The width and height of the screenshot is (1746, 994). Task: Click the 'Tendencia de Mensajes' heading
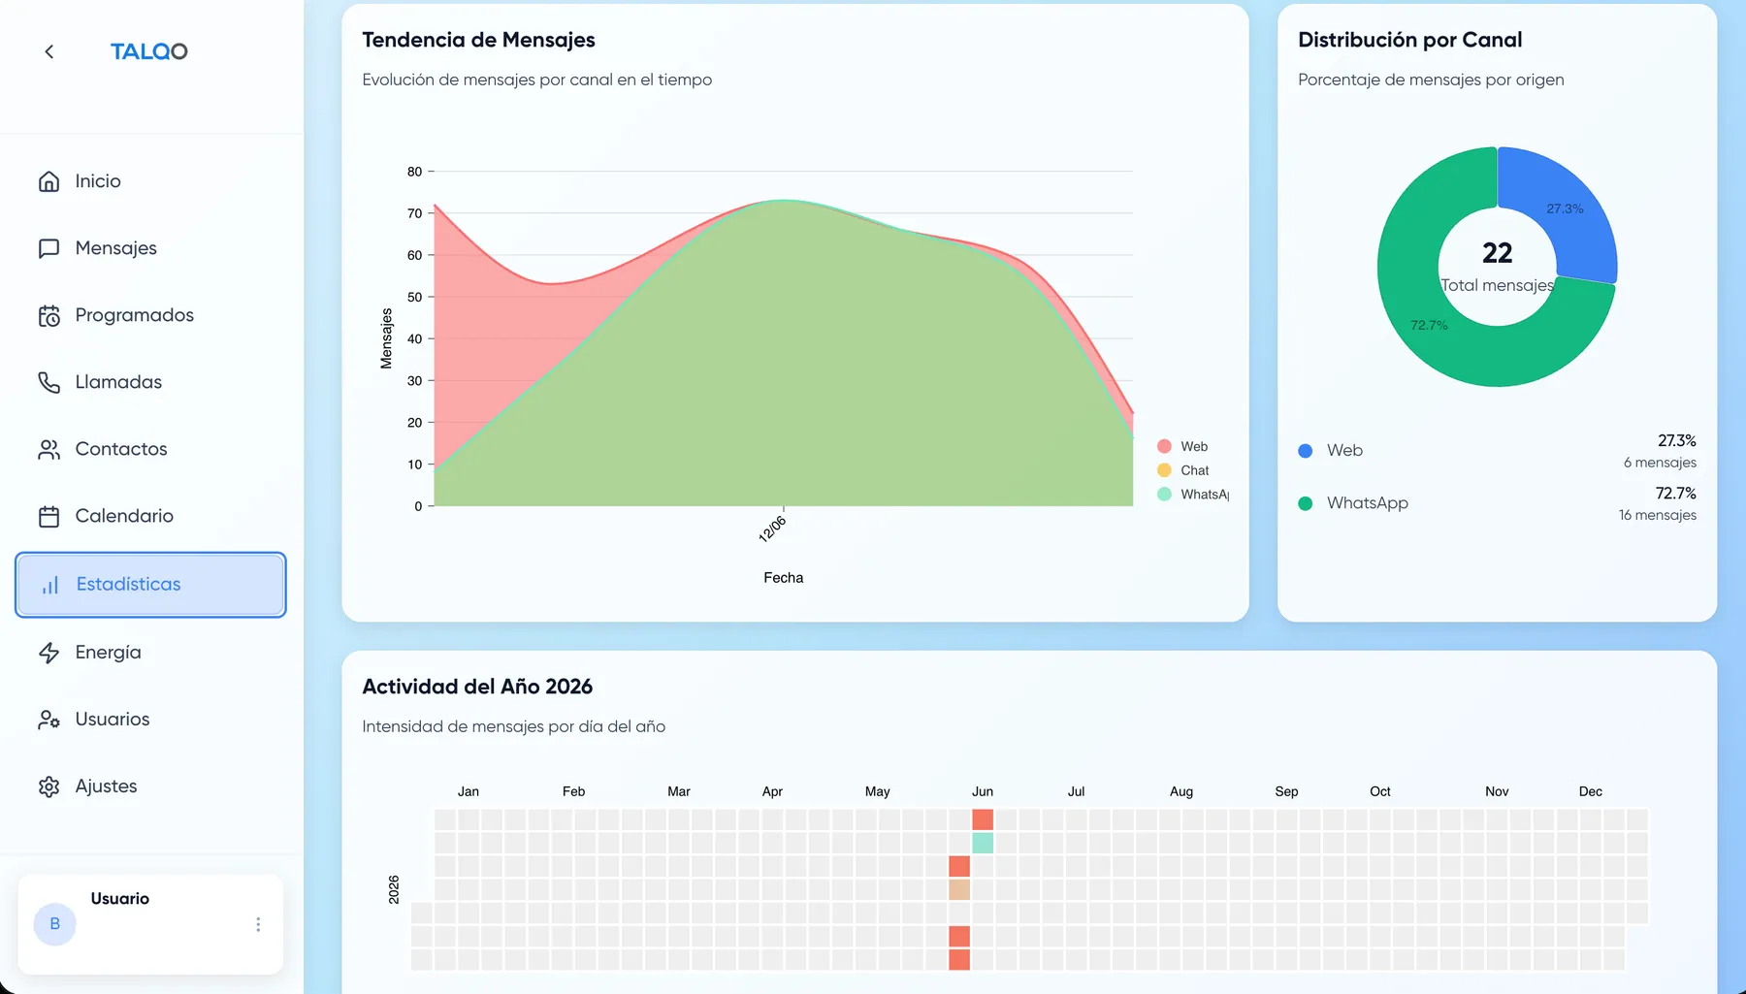[478, 40]
